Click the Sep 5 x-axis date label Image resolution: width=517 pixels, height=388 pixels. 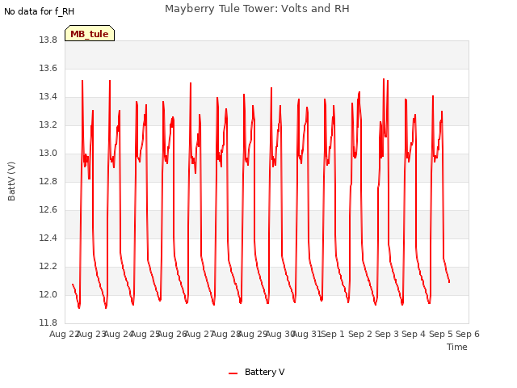pyautogui.click(x=441, y=334)
